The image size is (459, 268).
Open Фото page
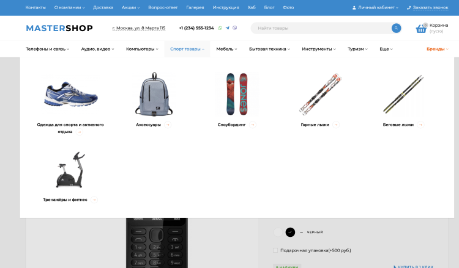[x=288, y=7]
